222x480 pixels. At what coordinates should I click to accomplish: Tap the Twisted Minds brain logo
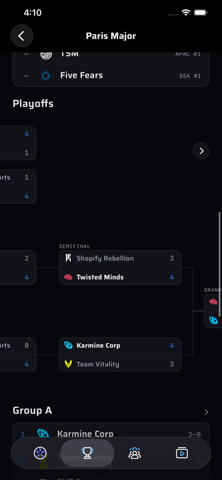coord(68,277)
